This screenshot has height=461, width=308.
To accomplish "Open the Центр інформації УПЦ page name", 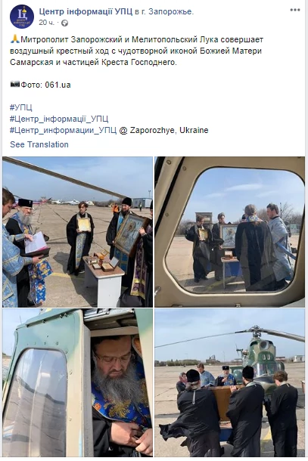I will tap(86, 12).
